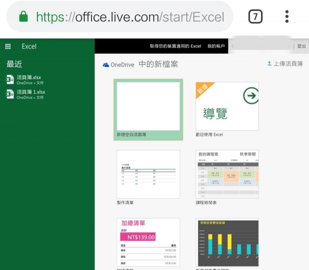The width and height of the screenshot is (309, 270).
Task: Click the upload arrow icon
Action: pos(270,64)
